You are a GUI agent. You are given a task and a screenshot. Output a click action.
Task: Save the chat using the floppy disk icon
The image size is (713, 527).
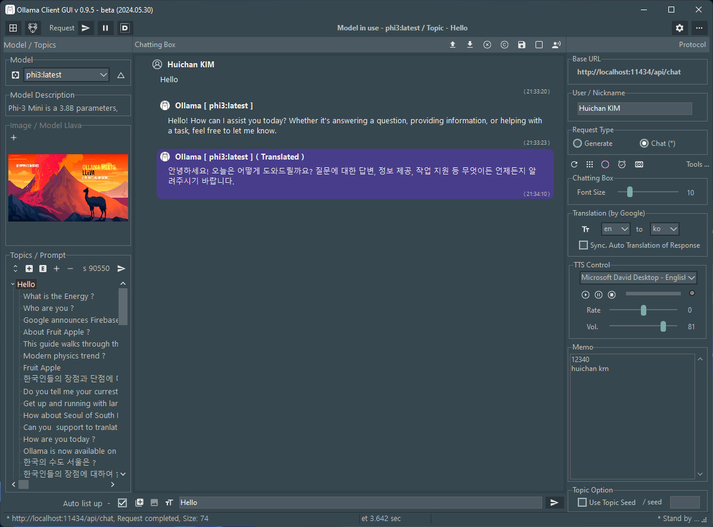[x=522, y=45]
